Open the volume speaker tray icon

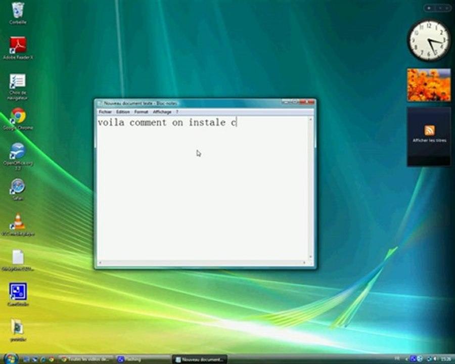coord(436,359)
